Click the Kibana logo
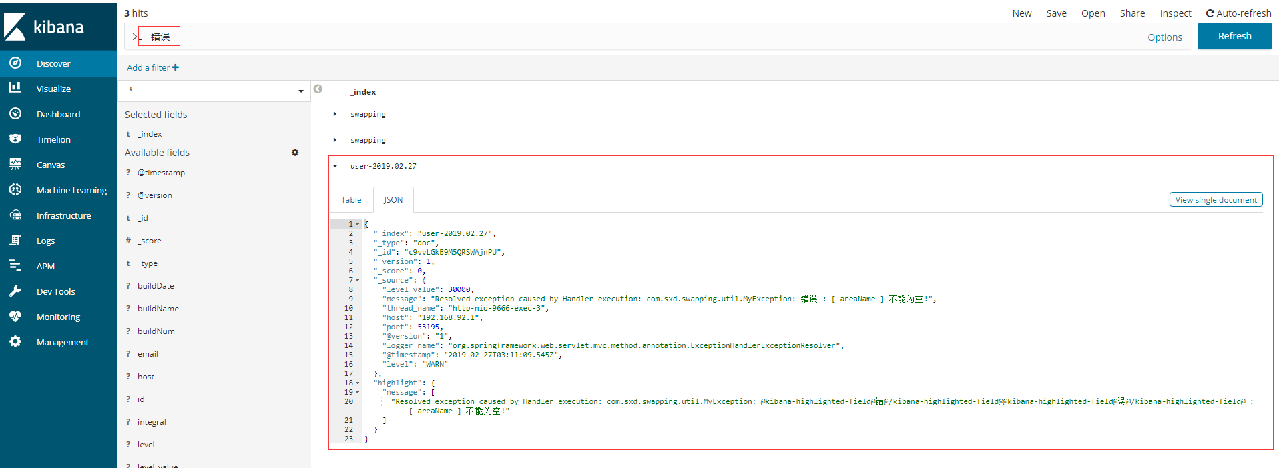This screenshot has width=1279, height=468. 44,27
